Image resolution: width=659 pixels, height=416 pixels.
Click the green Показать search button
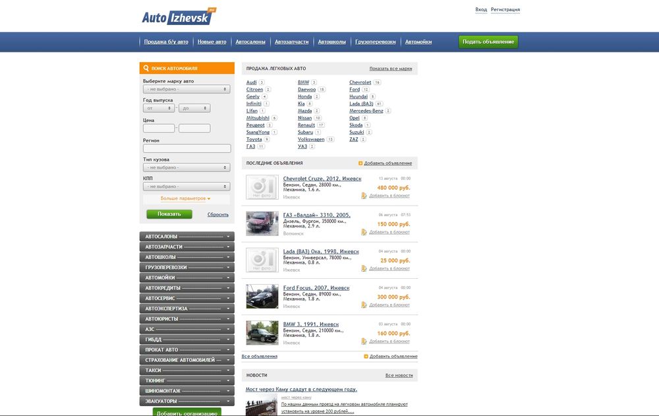click(169, 214)
